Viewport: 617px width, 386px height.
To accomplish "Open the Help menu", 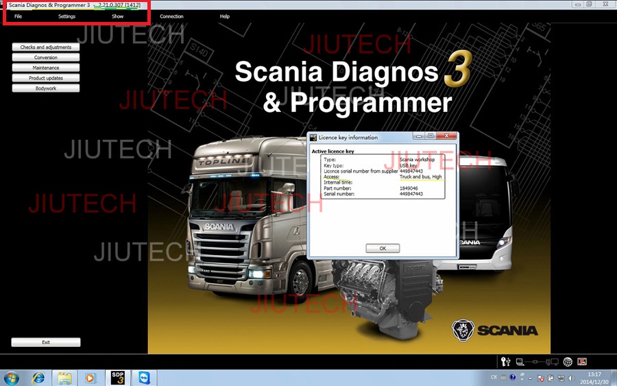I will click(x=225, y=16).
